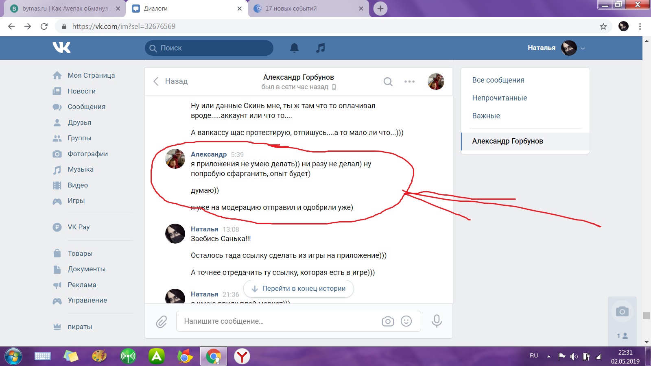
Task: Bookmark this page with the star icon
Action: pyautogui.click(x=603, y=26)
